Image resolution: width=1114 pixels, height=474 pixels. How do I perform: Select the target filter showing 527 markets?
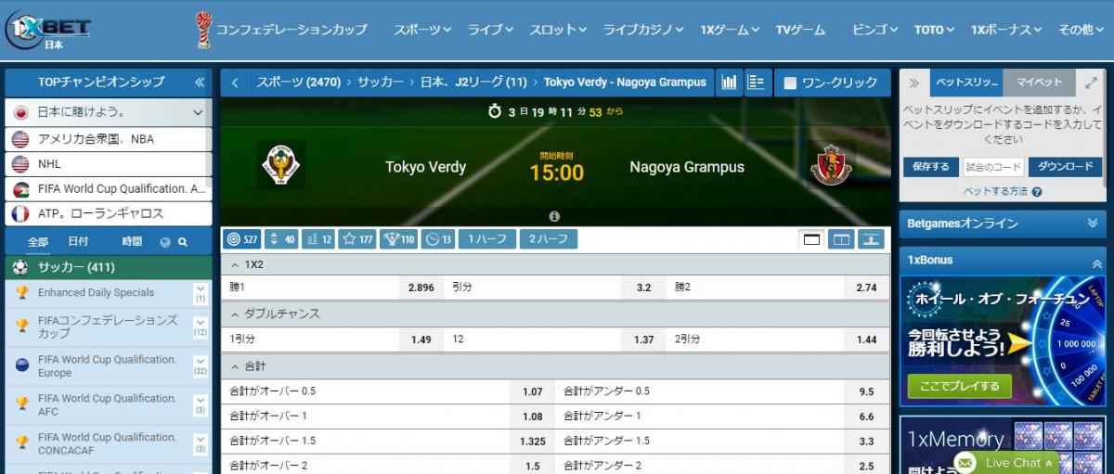click(242, 239)
